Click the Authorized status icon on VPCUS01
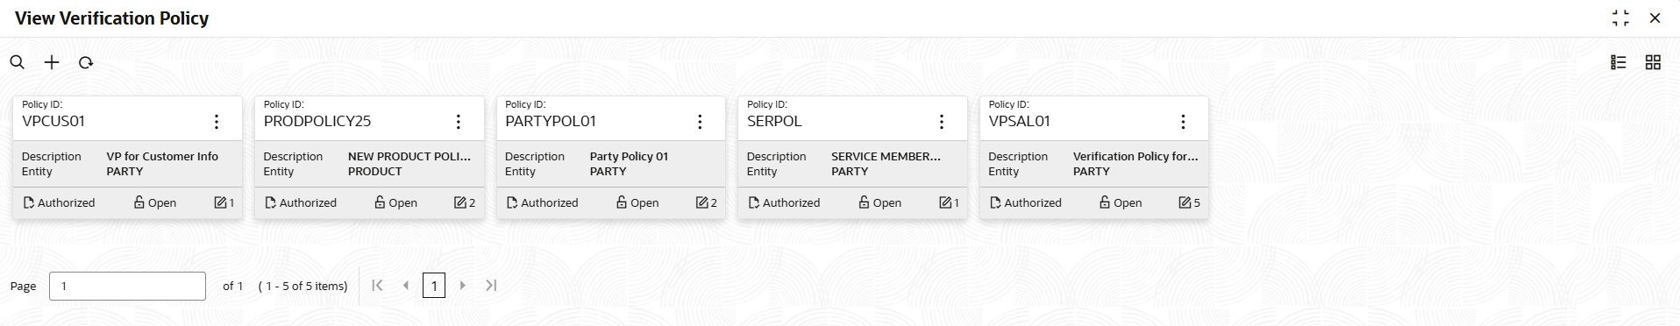The height and width of the screenshot is (326, 1680). [x=28, y=202]
